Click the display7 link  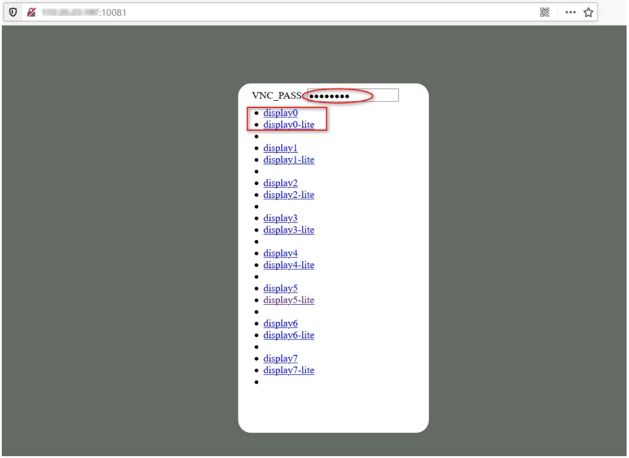[280, 358]
